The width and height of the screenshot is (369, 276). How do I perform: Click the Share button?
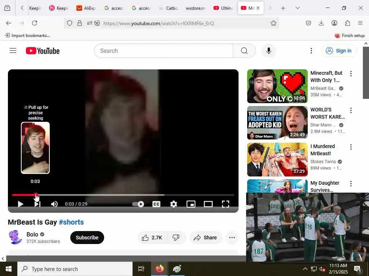click(205, 238)
